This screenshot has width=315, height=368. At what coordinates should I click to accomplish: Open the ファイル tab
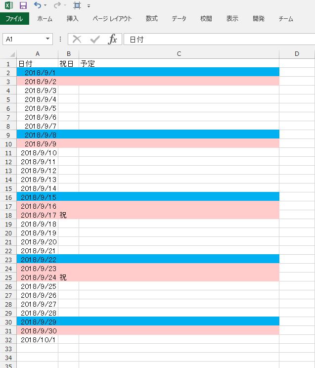(x=14, y=19)
